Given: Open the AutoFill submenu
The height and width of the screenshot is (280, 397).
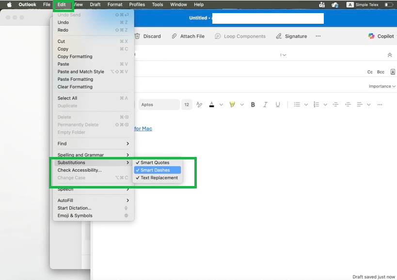Looking at the screenshot, I should (x=93, y=201).
